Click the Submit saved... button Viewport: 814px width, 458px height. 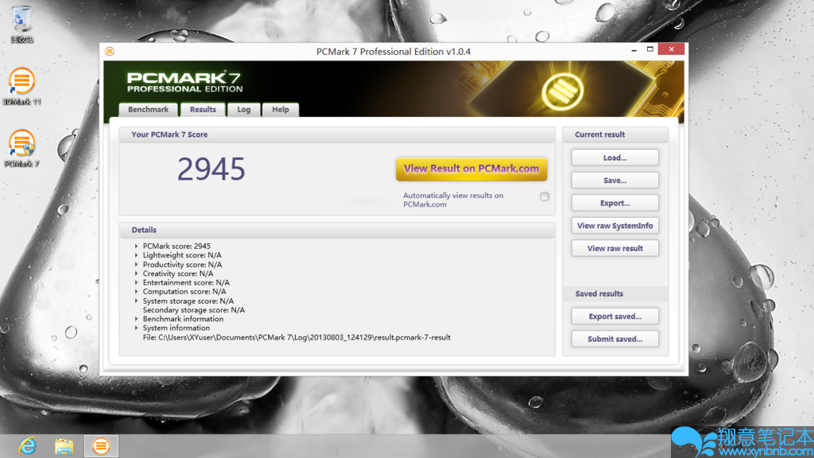point(615,339)
